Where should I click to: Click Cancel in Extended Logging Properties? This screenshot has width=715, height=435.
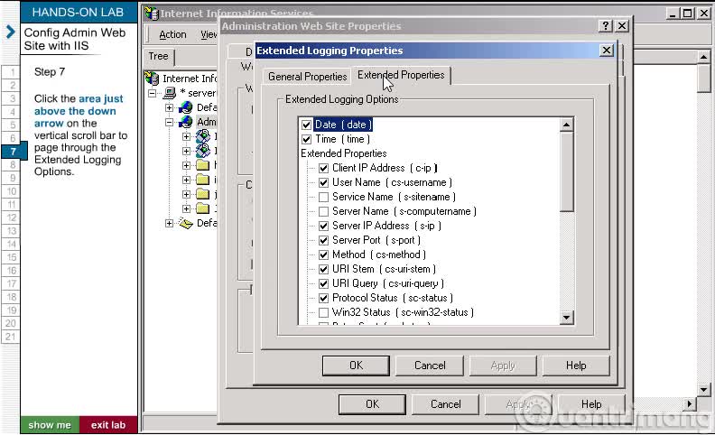(430, 366)
